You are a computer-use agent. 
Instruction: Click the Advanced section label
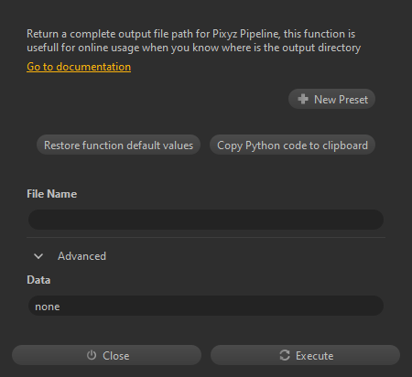coord(81,256)
